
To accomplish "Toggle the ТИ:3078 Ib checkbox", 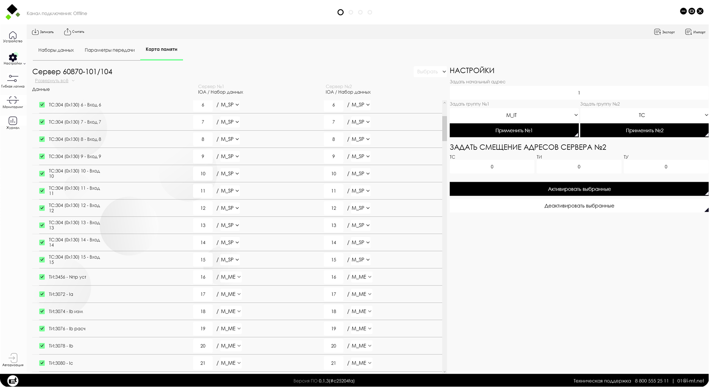I will (42, 346).
